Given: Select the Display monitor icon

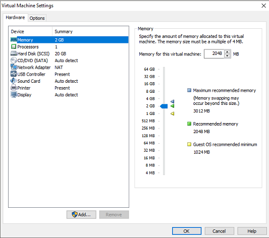Looking at the screenshot, I should tap(14, 94).
